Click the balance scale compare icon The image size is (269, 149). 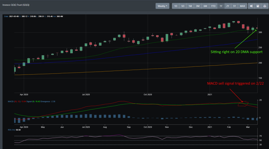pos(265,6)
